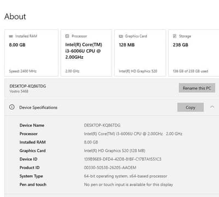Select the System Type value
The width and height of the screenshot is (219, 197).
[125, 176]
